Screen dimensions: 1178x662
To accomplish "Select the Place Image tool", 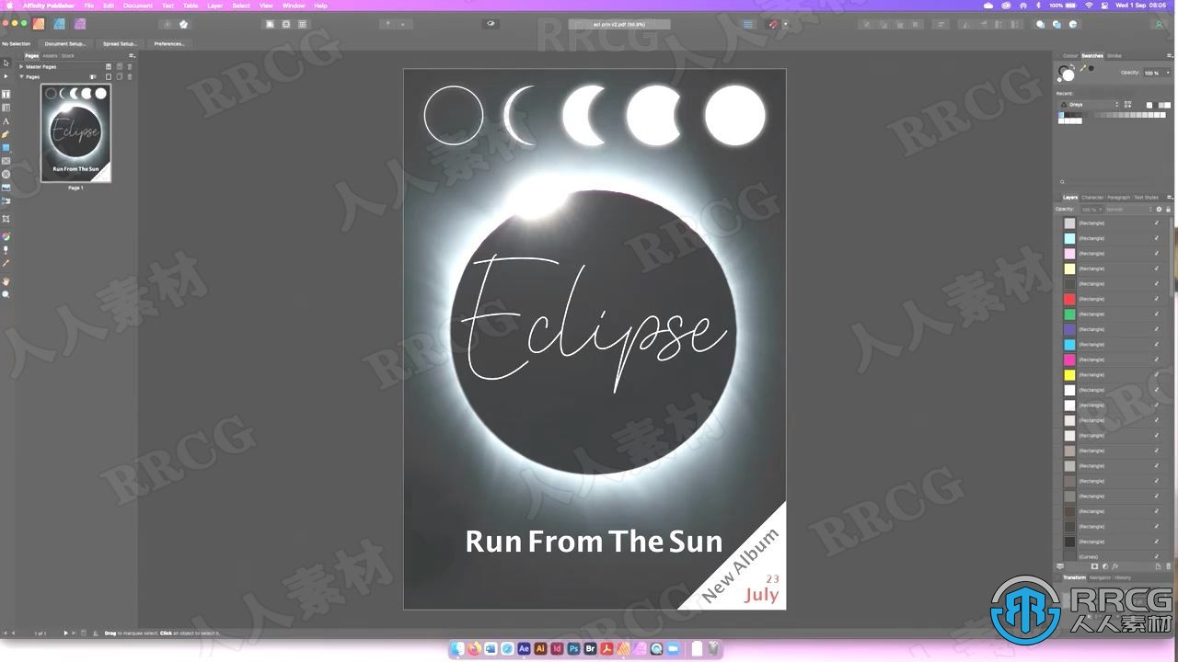I will click(6, 188).
